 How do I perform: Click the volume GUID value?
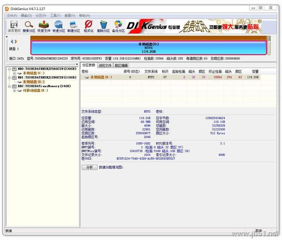tap(146, 159)
